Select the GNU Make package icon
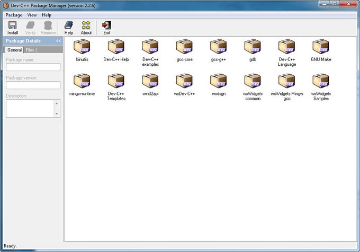The width and height of the screenshot is (360, 252). 321,47
